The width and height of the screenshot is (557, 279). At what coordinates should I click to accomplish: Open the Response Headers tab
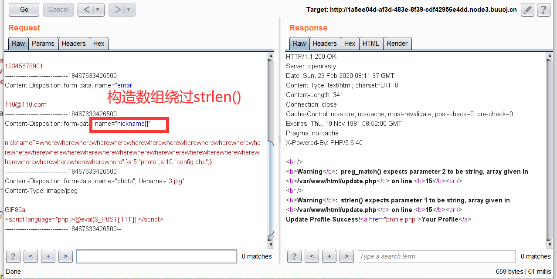coord(325,44)
